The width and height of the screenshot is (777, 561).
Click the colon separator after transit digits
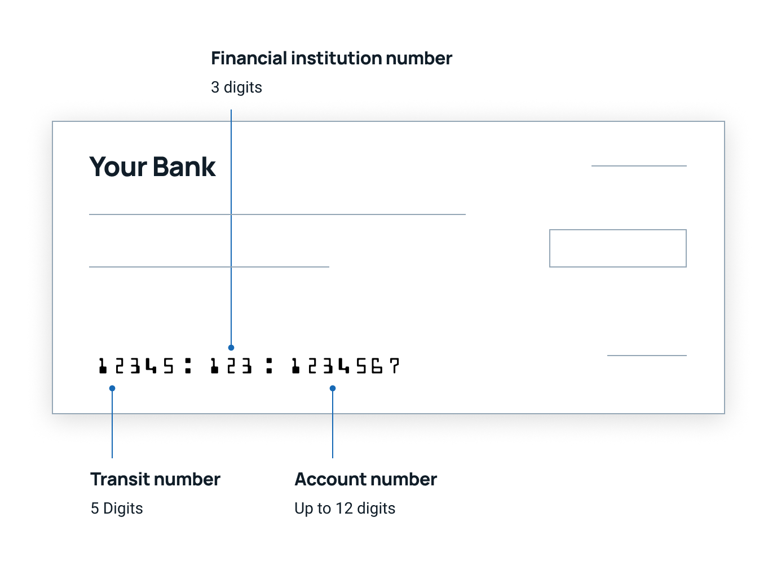pos(188,366)
